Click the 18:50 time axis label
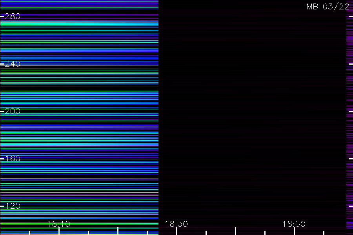 click(x=294, y=224)
